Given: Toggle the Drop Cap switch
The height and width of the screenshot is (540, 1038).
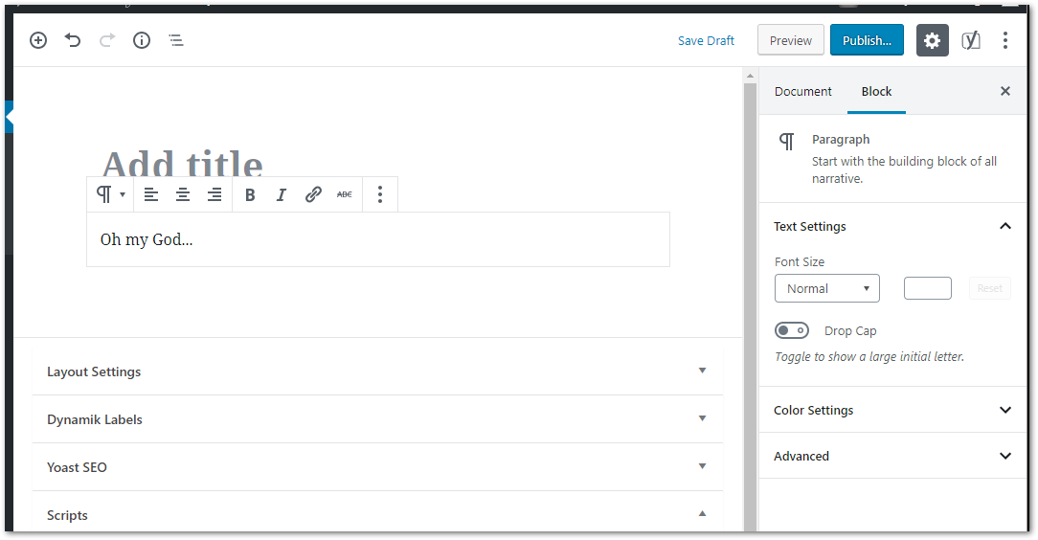Looking at the screenshot, I should pos(792,330).
